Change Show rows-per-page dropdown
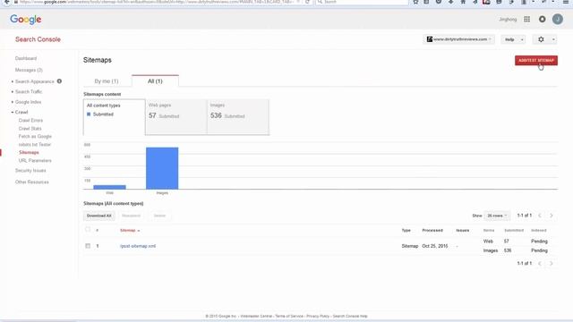573x322 pixels. click(x=497, y=216)
